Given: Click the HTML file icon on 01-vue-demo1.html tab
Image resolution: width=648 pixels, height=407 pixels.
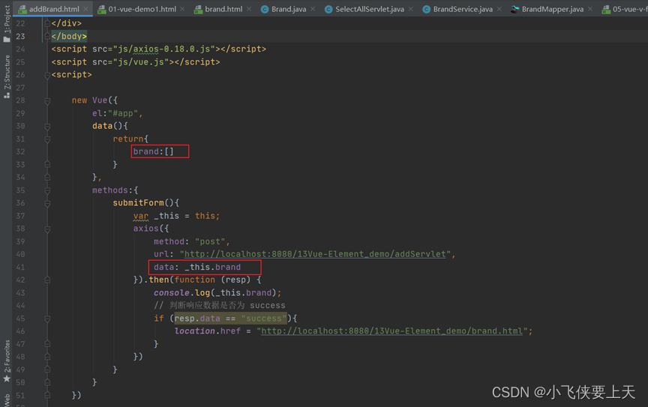Looking at the screenshot, I should pos(101,9).
